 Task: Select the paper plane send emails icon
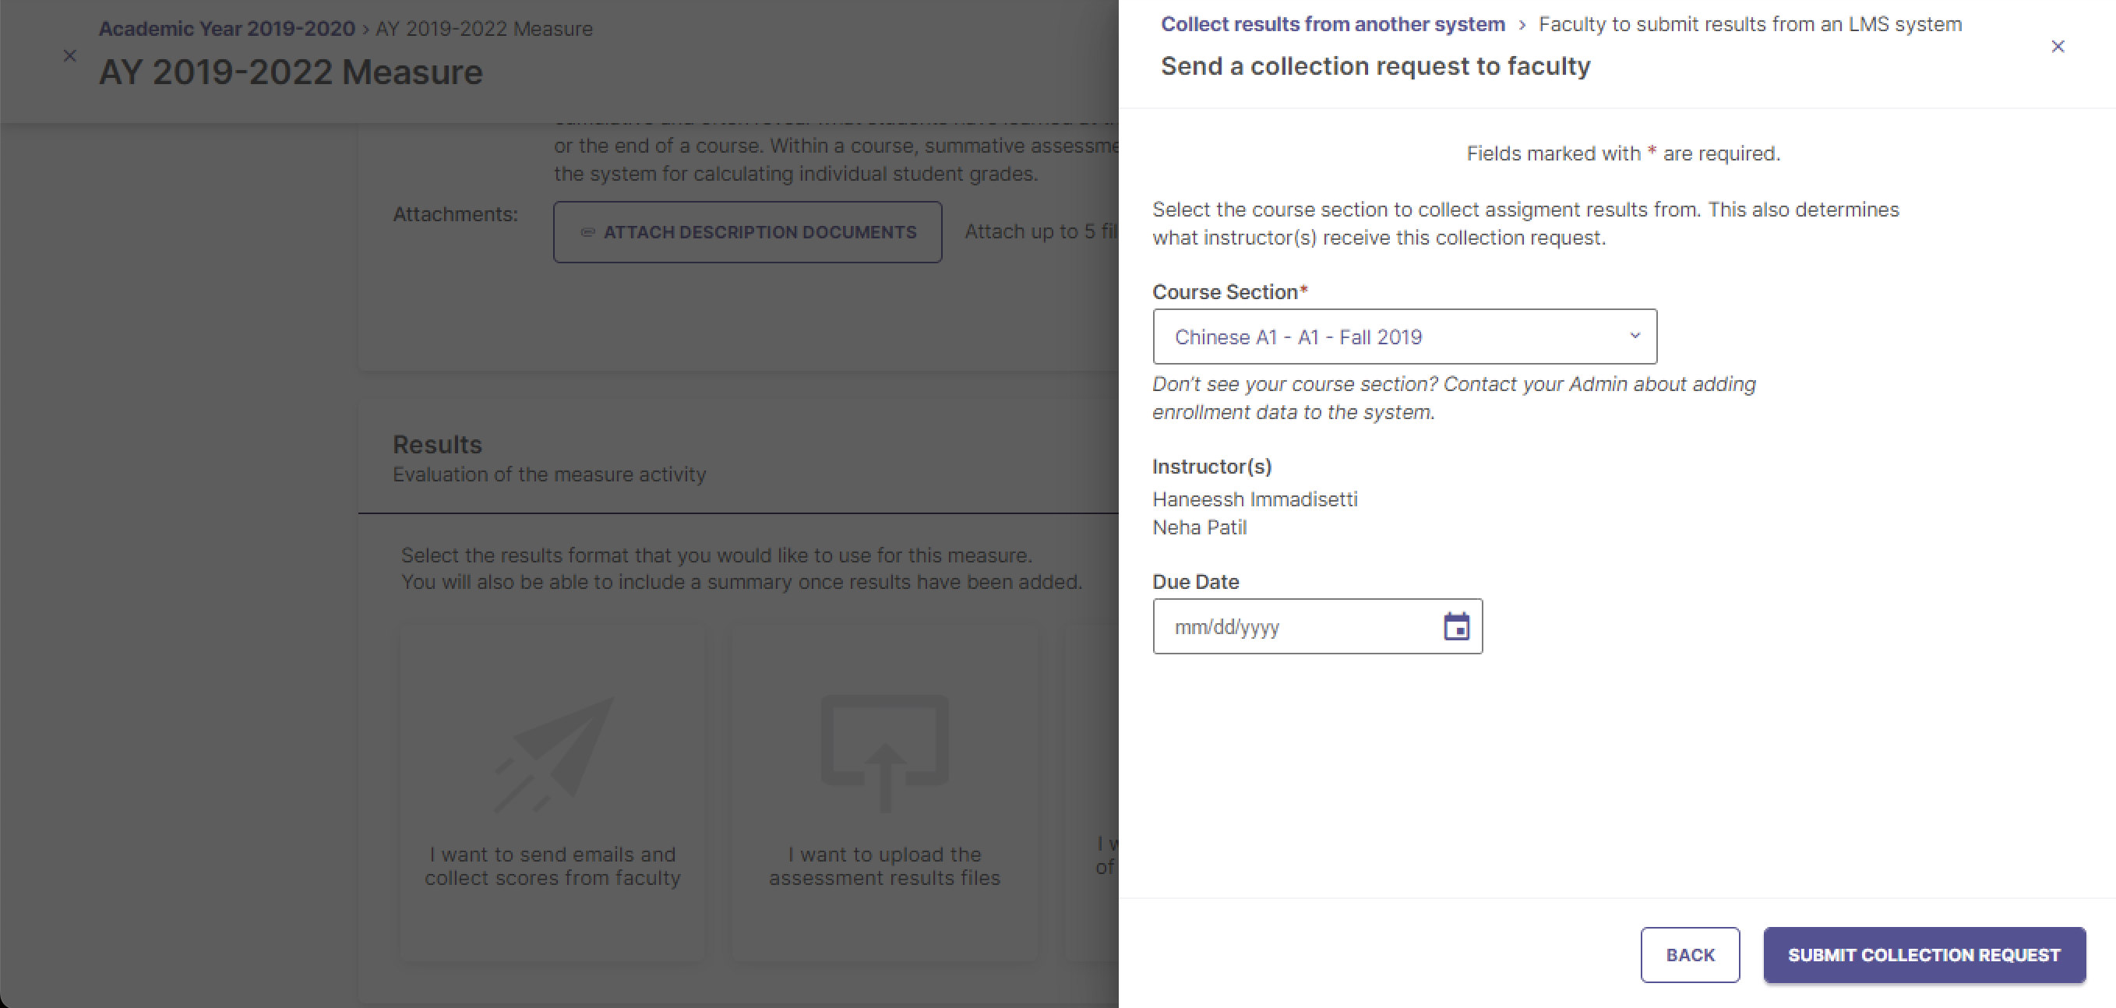click(x=554, y=754)
